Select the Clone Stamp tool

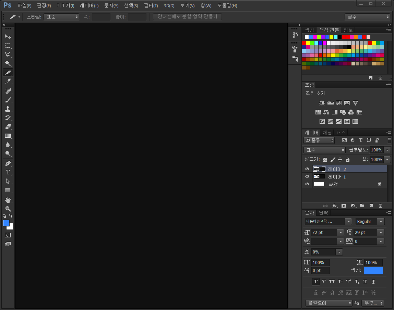pyautogui.click(x=8, y=109)
